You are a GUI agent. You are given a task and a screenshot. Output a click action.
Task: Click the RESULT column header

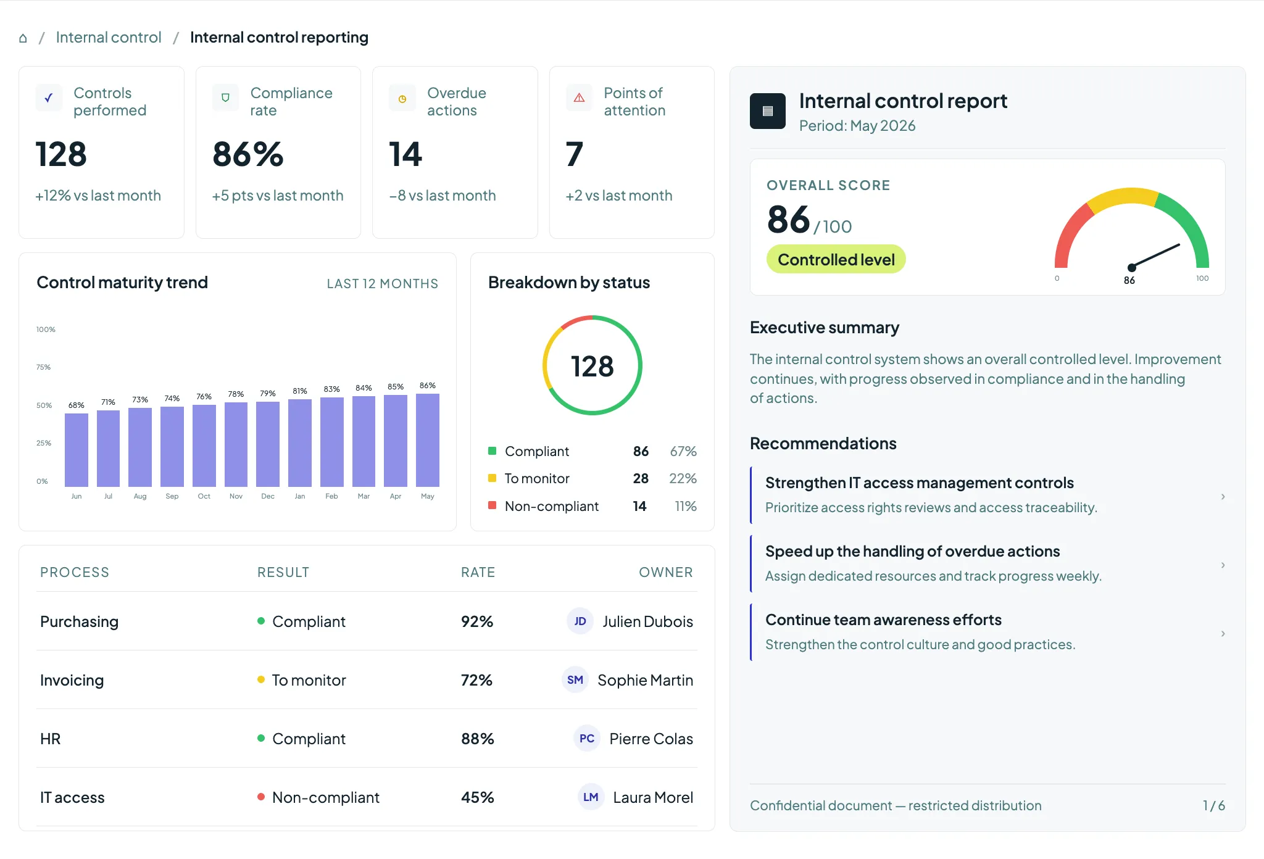pyautogui.click(x=283, y=572)
